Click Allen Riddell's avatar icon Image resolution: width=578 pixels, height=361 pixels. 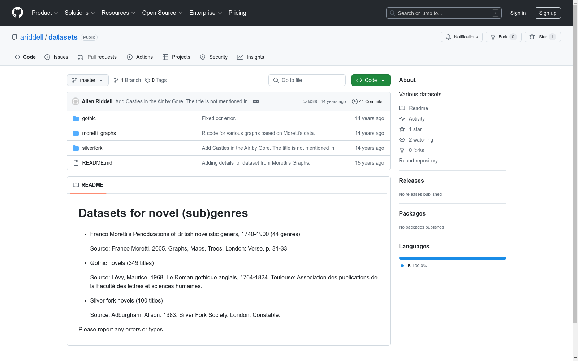76,101
